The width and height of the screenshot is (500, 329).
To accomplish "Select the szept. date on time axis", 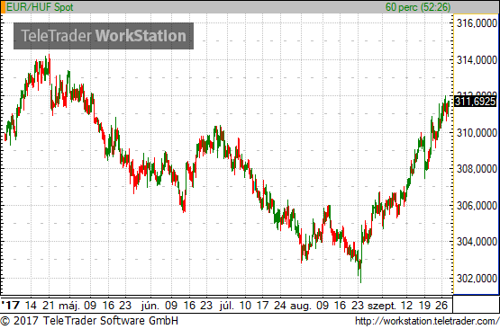I will pyautogui.click(x=382, y=306).
